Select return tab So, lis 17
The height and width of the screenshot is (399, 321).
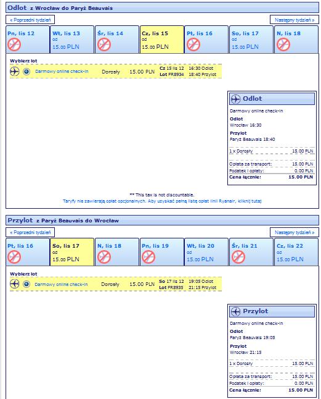tap(72, 252)
